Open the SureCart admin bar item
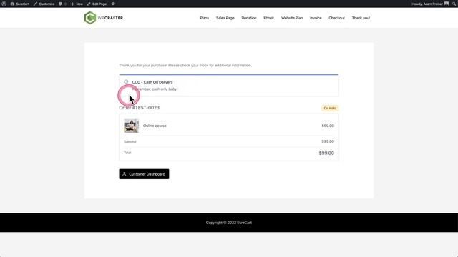This screenshot has width=458, height=257. [x=20, y=4]
